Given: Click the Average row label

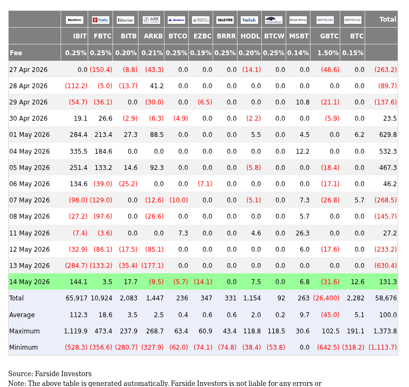Looking at the screenshot, I should click(x=22, y=314).
